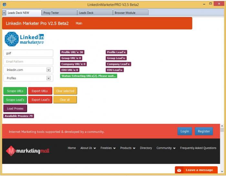The height and width of the screenshot is (176, 226).
Task: Click the Marketing Mall logo
Action: tap(27, 151)
